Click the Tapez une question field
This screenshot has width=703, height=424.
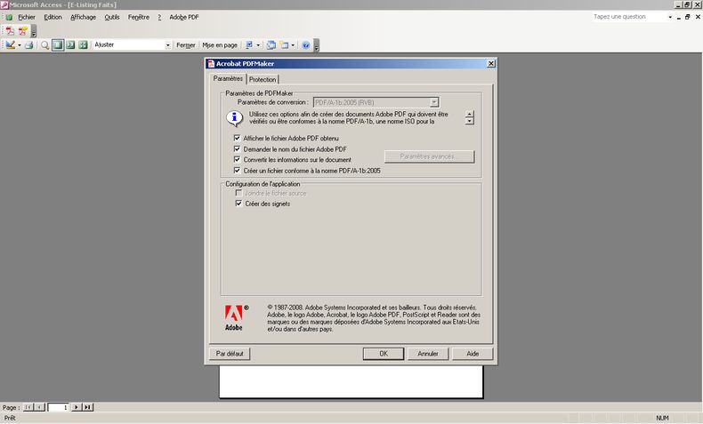629,17
